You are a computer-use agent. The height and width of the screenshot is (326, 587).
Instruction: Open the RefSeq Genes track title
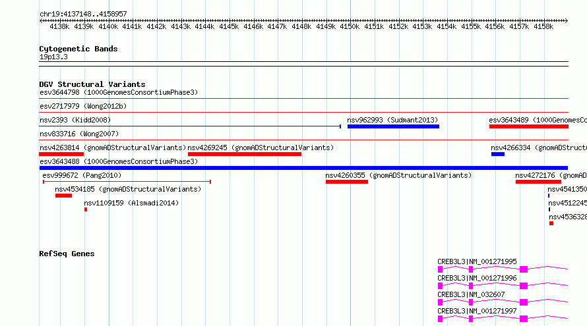click(x=67, y=254)
